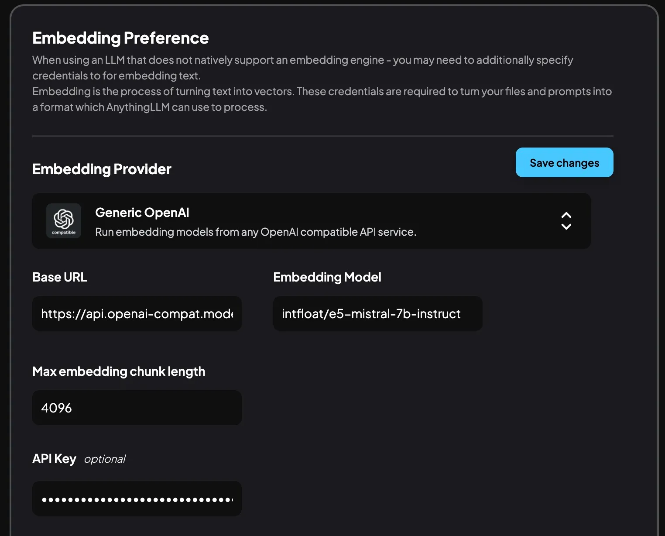Select the masked API Key password field
Viewport: 665px width, 536px height.
(137, 498)
